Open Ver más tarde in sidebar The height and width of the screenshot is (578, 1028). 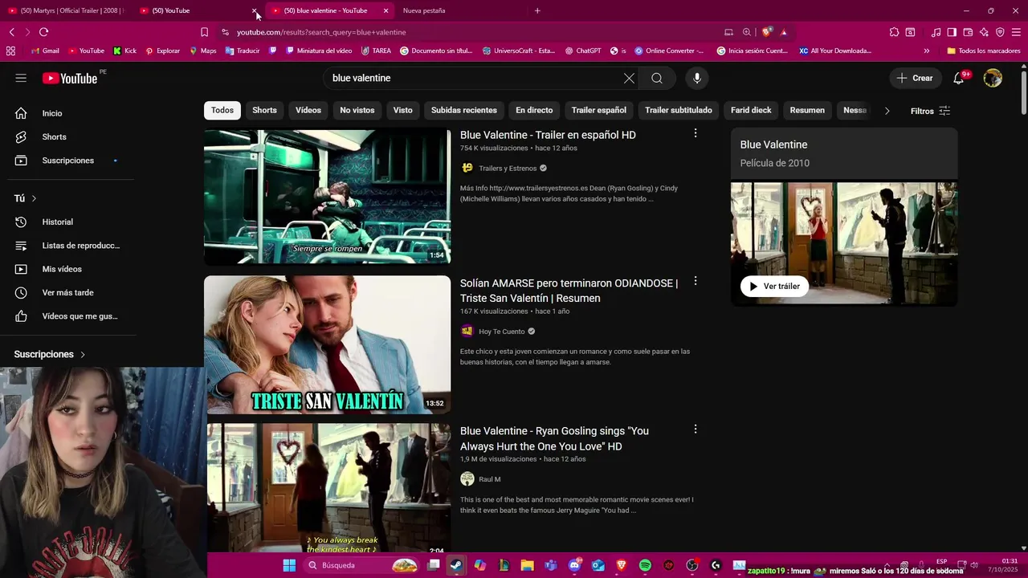click(67, 292)
